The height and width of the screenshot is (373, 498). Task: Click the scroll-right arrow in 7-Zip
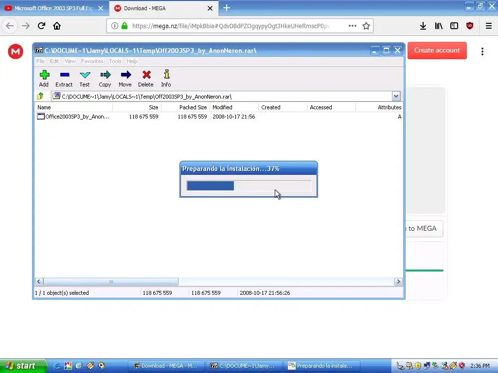coord(398,282)
